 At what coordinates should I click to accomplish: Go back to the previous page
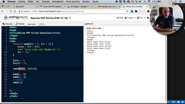point(3,11)
